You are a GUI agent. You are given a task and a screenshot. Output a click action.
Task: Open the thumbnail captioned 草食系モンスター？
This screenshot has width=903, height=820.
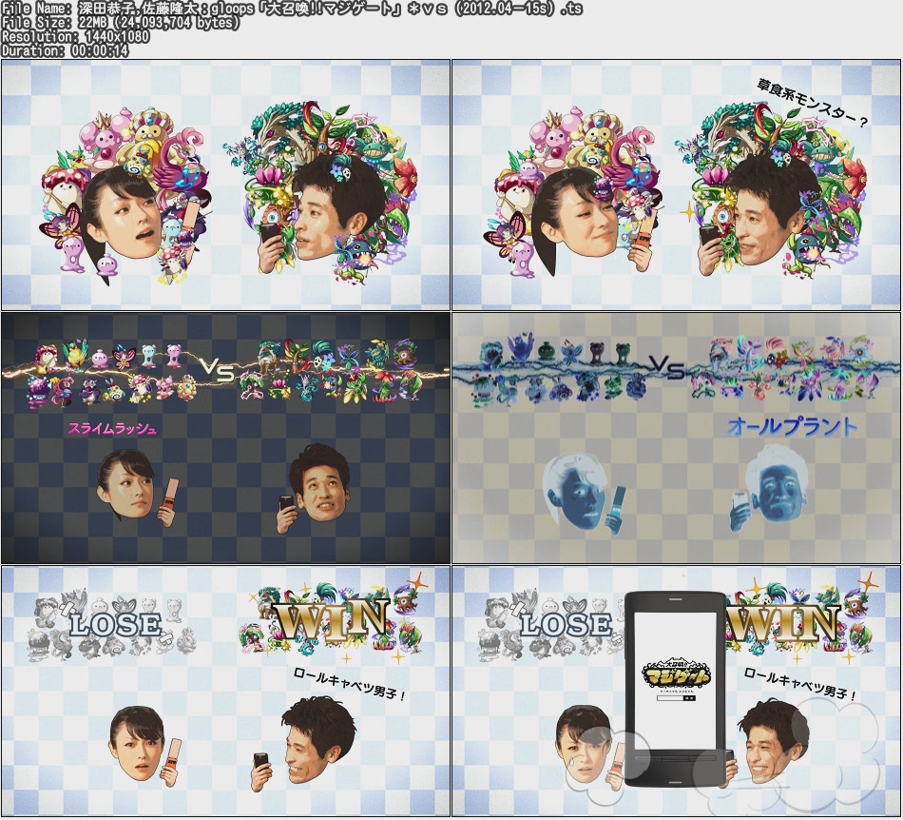click(x=676, y=185)
